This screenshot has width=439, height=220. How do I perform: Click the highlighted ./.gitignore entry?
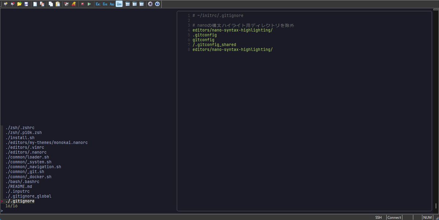pos(20,201)
